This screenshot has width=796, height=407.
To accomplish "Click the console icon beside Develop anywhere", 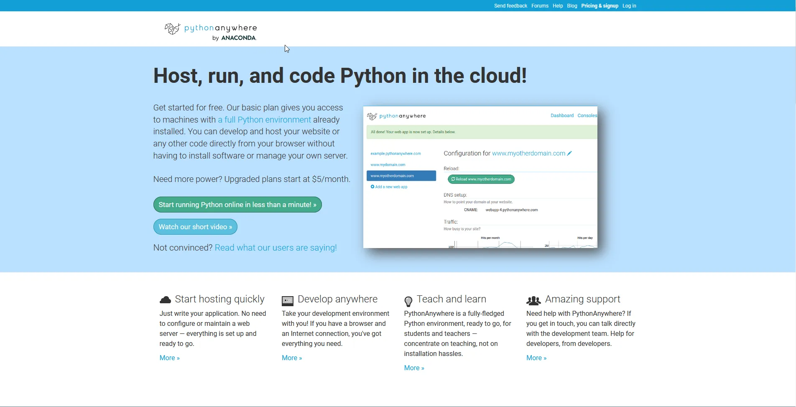I will pyautogui.click(x=288, y=300).
